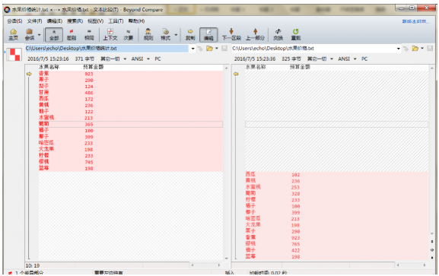Toggle 次要 (Minor differences) option
This screenshot has height=276, width=439.
(x=129, y=34)
